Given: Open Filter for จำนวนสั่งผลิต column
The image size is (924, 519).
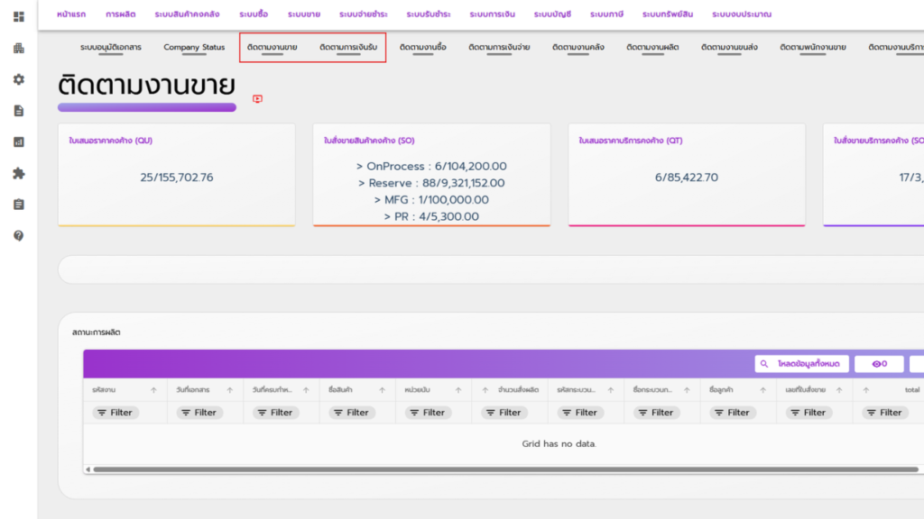Looking at the screenshot, I should click(x=504, y=413).
